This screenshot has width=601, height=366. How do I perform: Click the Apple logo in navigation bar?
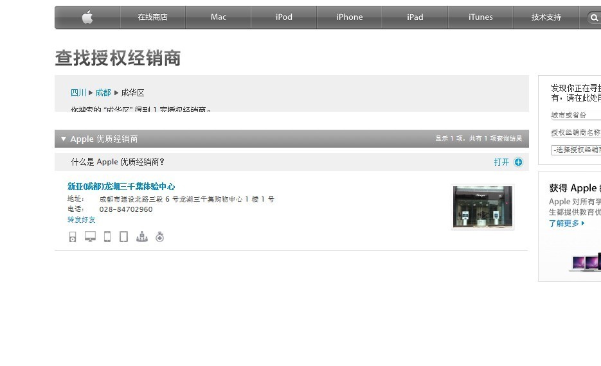(87, 17)
